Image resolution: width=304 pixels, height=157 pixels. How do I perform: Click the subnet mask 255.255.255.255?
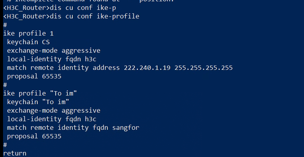tap(203, 68)
